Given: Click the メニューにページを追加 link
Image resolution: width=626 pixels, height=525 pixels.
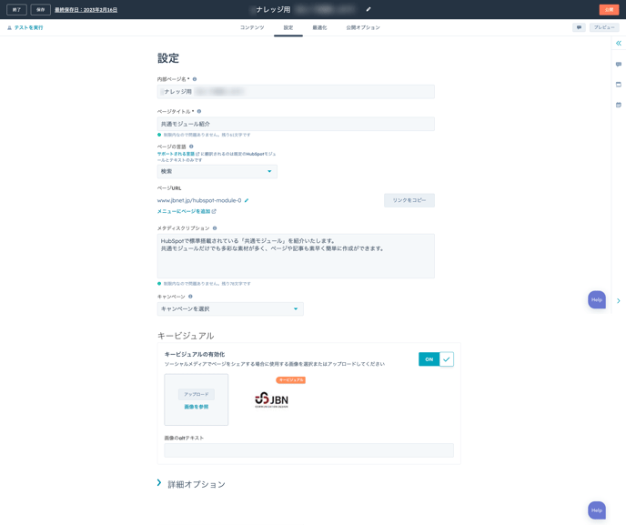Looking at the screenshot, I should (x=186, y=211).
